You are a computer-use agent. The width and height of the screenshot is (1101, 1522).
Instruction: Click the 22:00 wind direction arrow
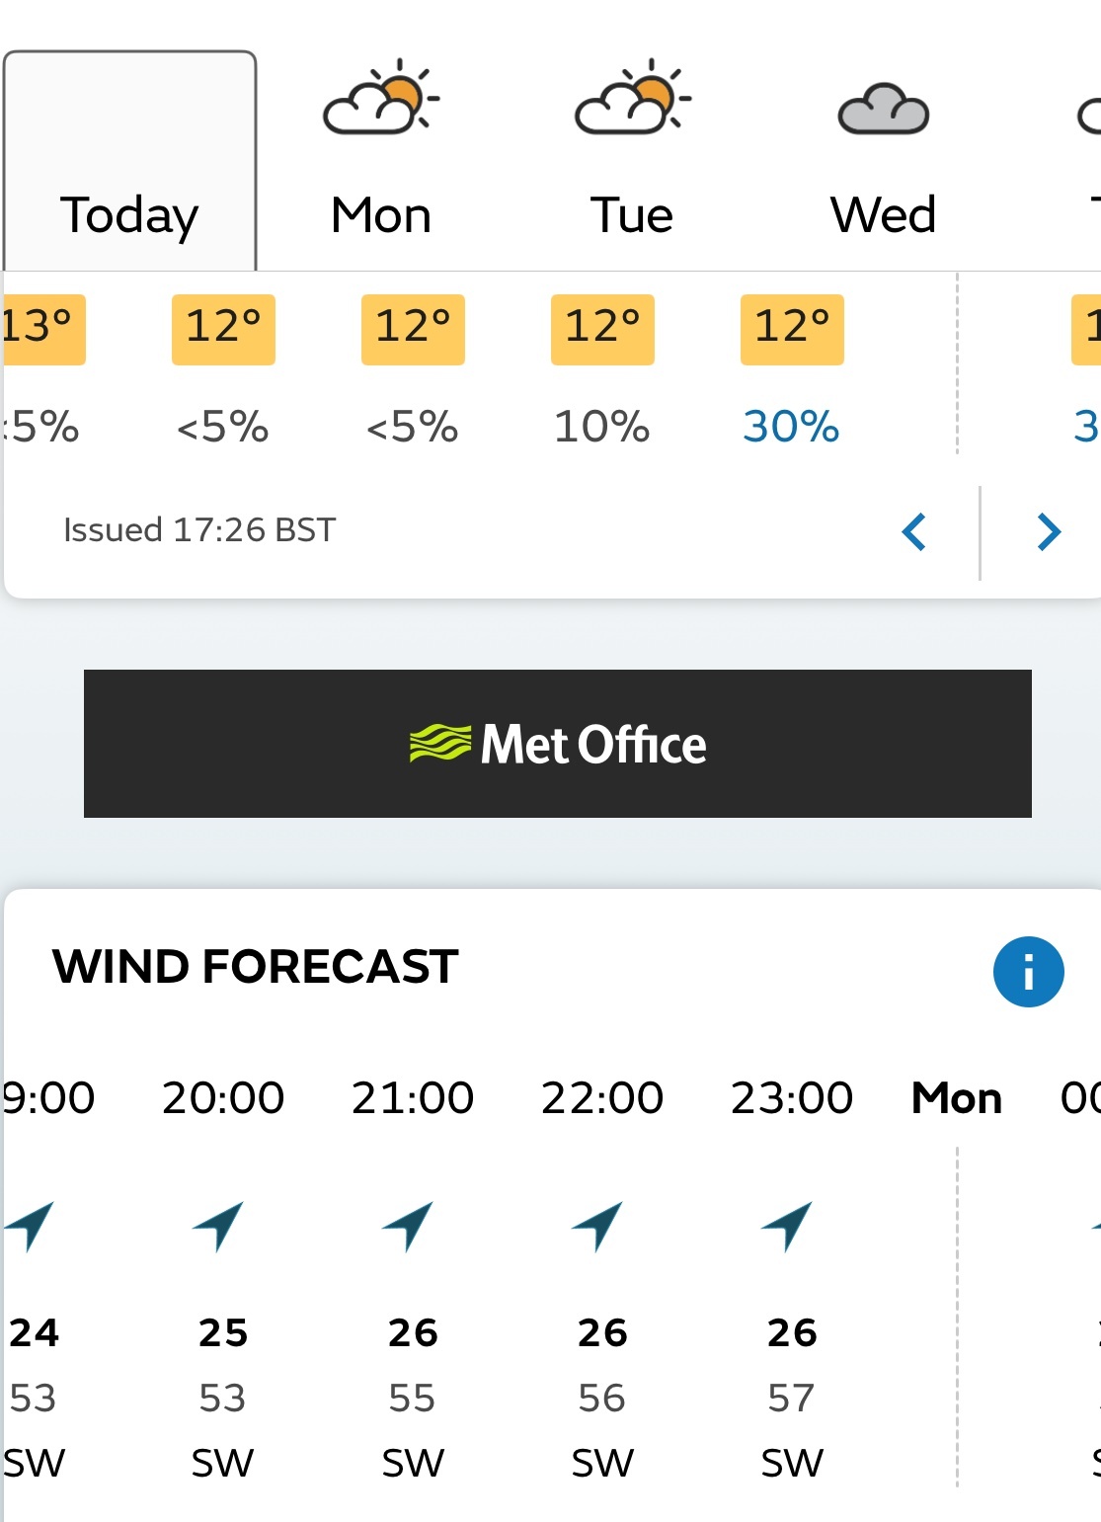(x=598, y=1226)
